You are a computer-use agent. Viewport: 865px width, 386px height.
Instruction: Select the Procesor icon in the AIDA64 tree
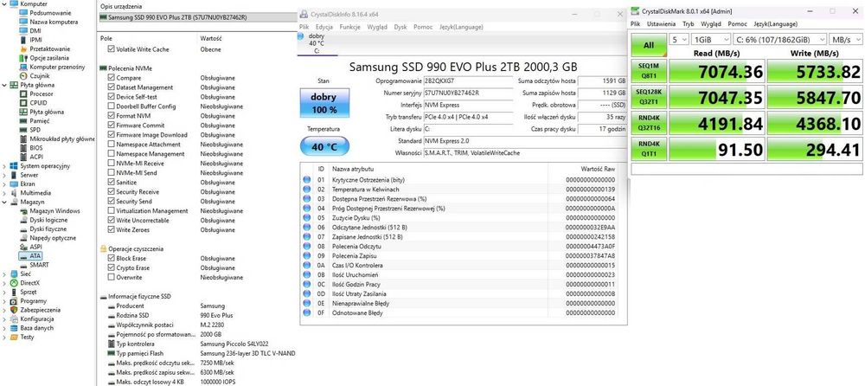pos(23,93)
